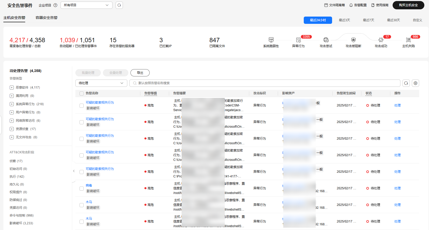Filter by 执行 (142) ATT&CK stage
The width and height of the screenshot is (429, 230).
17,177
